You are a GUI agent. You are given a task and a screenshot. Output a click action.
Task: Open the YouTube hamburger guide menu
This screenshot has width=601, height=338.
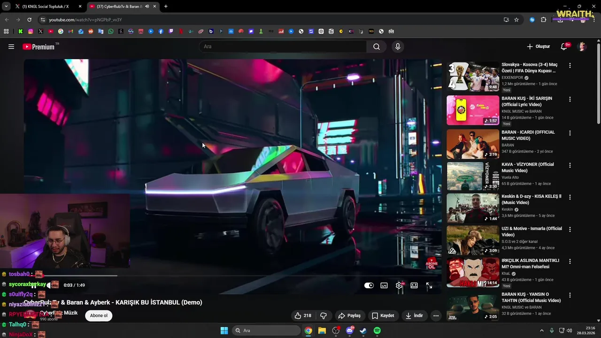pyautogui.click(x=11, y=46)
